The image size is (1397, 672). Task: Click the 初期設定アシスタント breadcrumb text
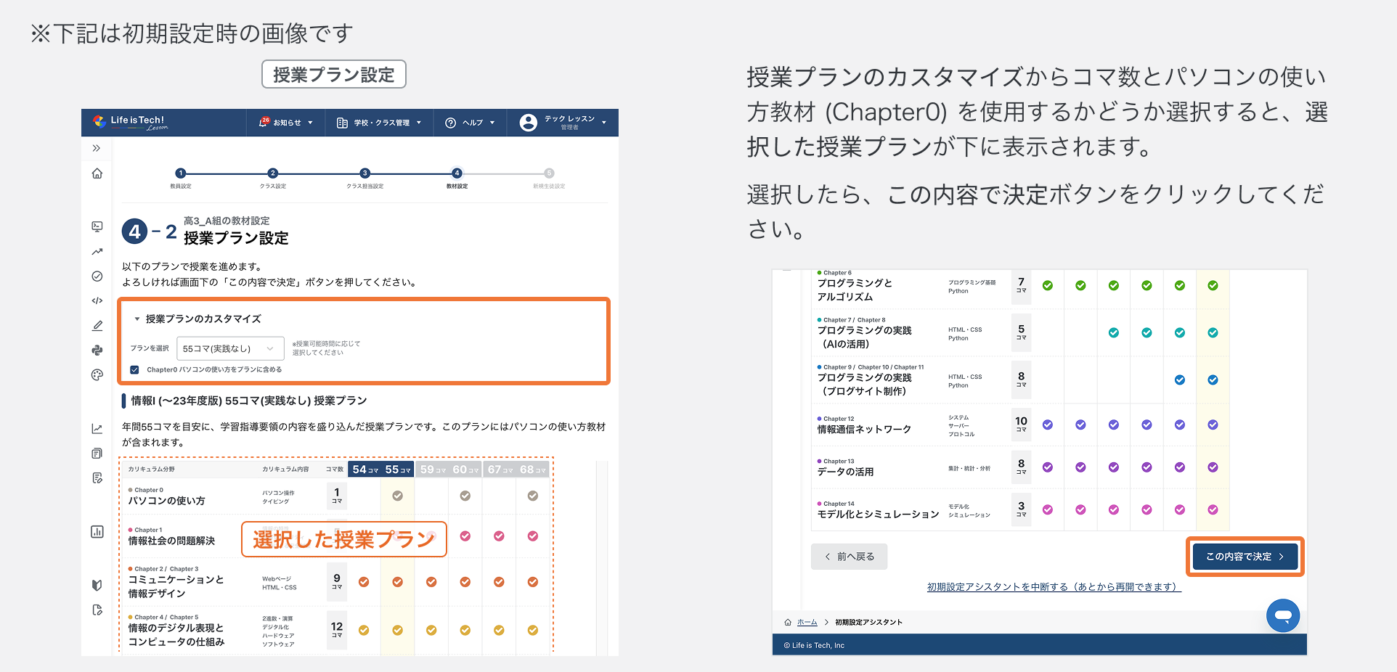(868, 622)
